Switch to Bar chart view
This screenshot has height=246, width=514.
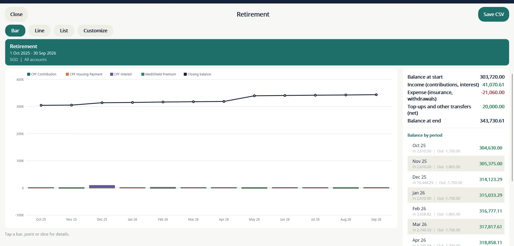(x=15, y=31)
